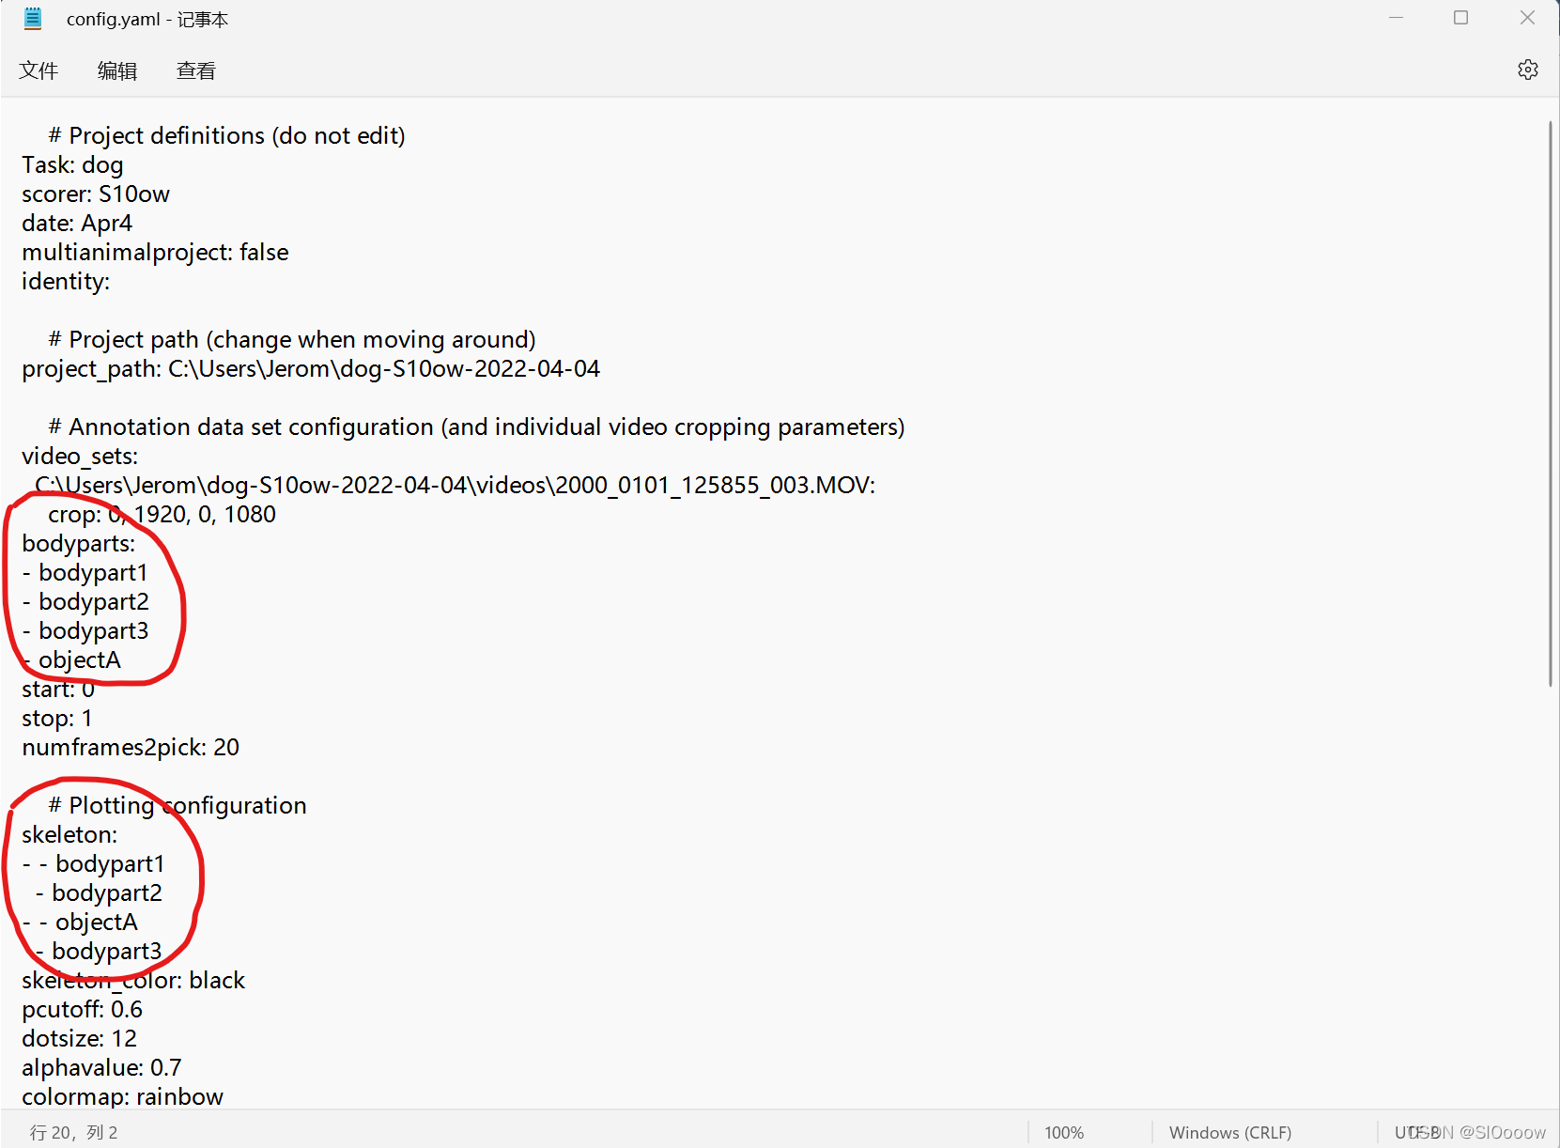Screen dimensions: 1560x1148
Task: Click the Notepad app icon in title bar
Action: (33, 19)
